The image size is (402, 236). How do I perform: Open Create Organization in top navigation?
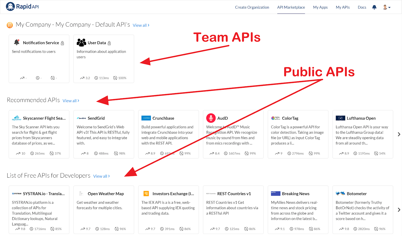click(252, 7)
